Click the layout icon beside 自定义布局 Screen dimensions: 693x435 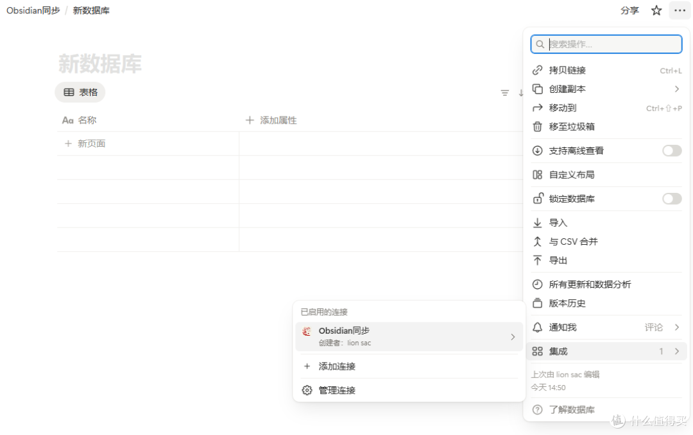[x=538, y=175]
